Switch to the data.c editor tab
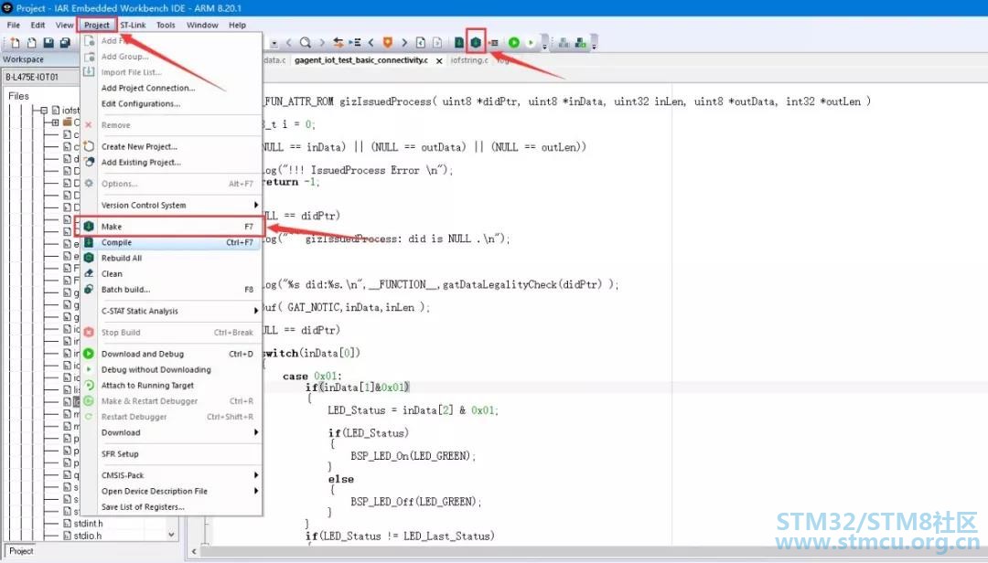This screenshot has width=988, height=563. [274, 60]
